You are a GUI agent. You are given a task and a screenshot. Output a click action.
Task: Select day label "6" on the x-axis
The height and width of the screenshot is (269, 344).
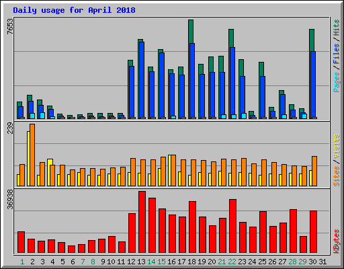(x=73, y=262)
